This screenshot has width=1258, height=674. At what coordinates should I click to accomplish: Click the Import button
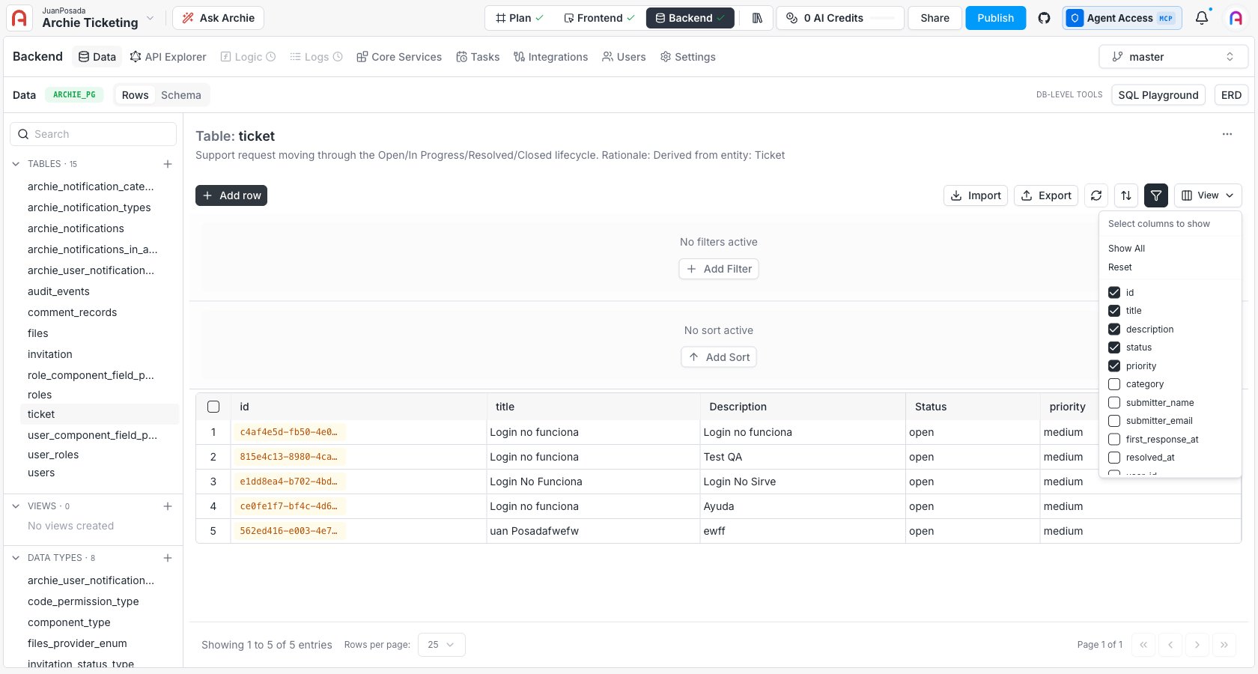pos(976,195)
